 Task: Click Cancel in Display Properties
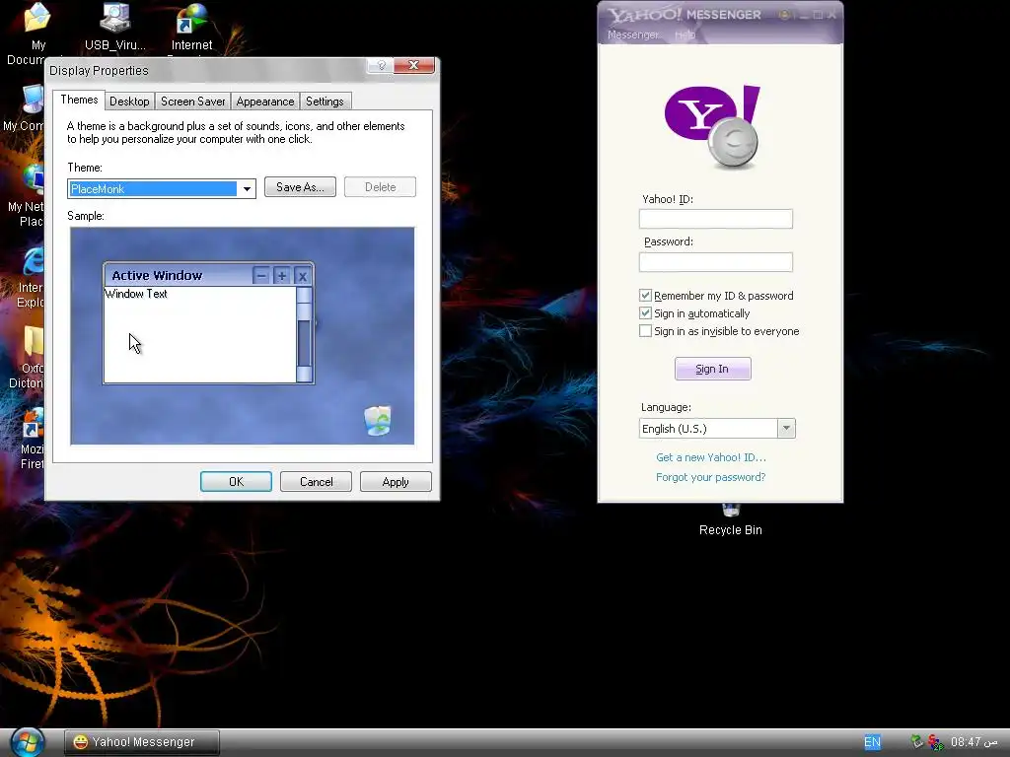317,481
